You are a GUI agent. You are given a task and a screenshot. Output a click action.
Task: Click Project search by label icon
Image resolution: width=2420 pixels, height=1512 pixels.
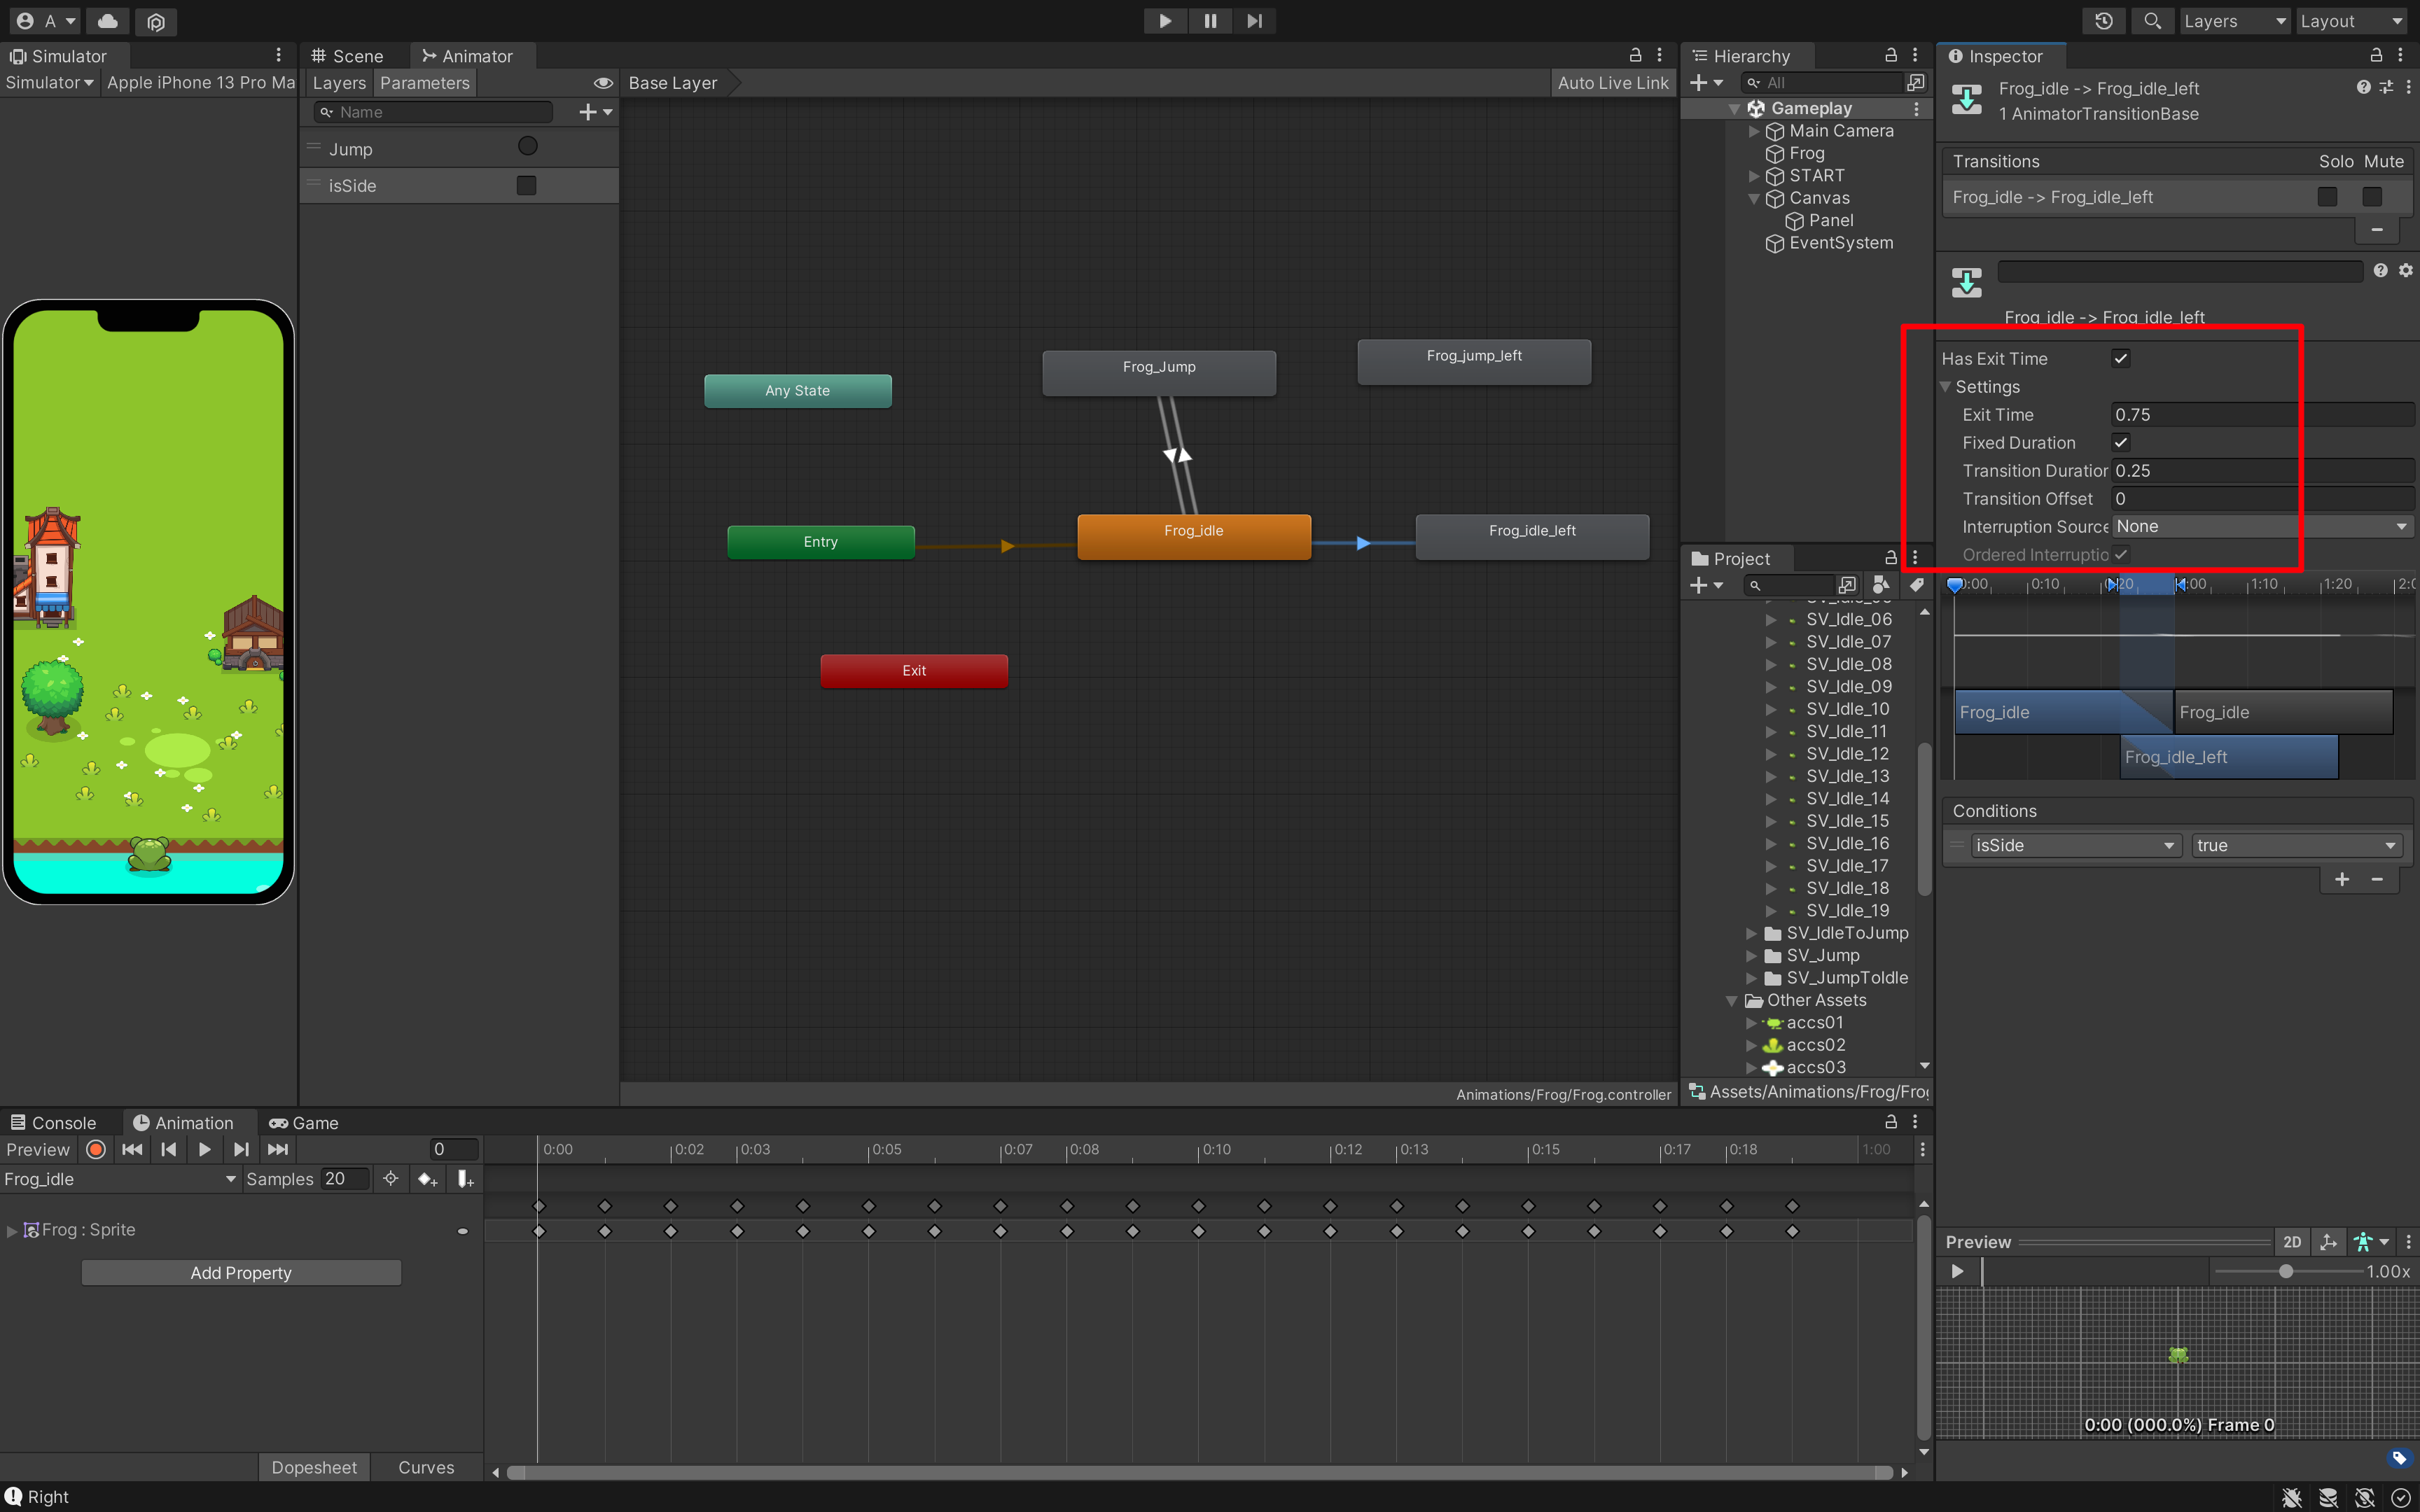tap(1916, 585)
